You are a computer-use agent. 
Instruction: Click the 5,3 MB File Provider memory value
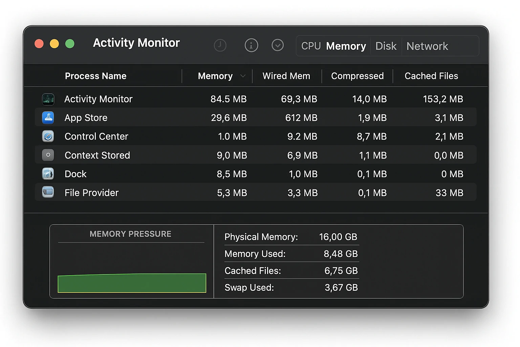tap(232, 192)
